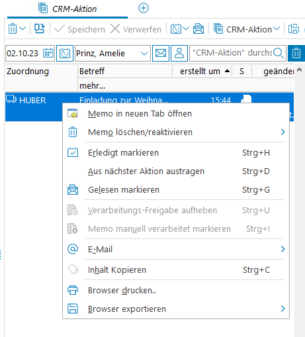Expand the trash dropdown arrow in toolbar

point(22,28)
